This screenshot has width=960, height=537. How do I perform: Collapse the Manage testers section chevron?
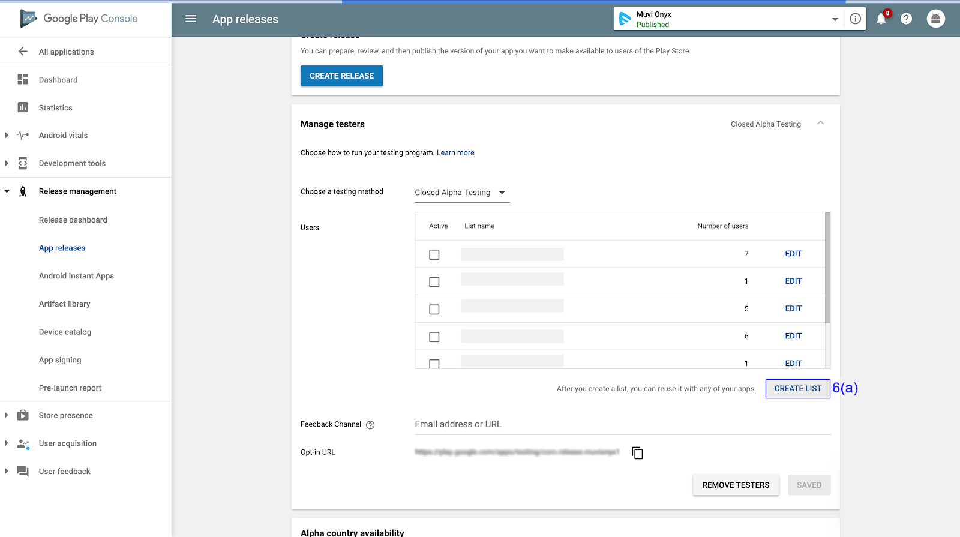click(820, 123)
